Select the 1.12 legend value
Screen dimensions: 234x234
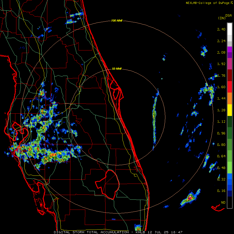coord(221,122)
